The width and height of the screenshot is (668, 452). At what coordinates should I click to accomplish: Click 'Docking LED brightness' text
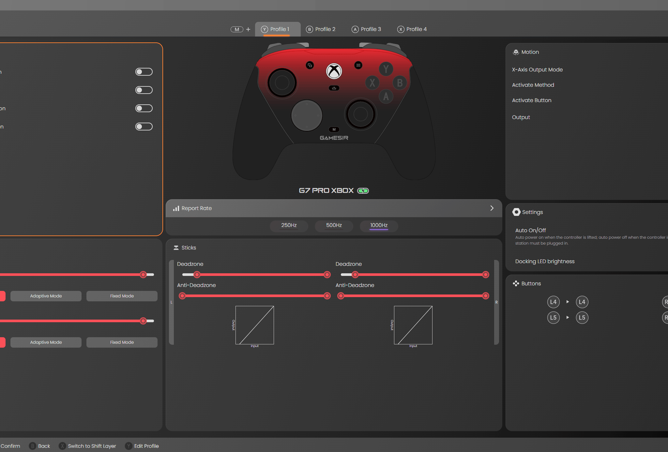click(545, 262)
